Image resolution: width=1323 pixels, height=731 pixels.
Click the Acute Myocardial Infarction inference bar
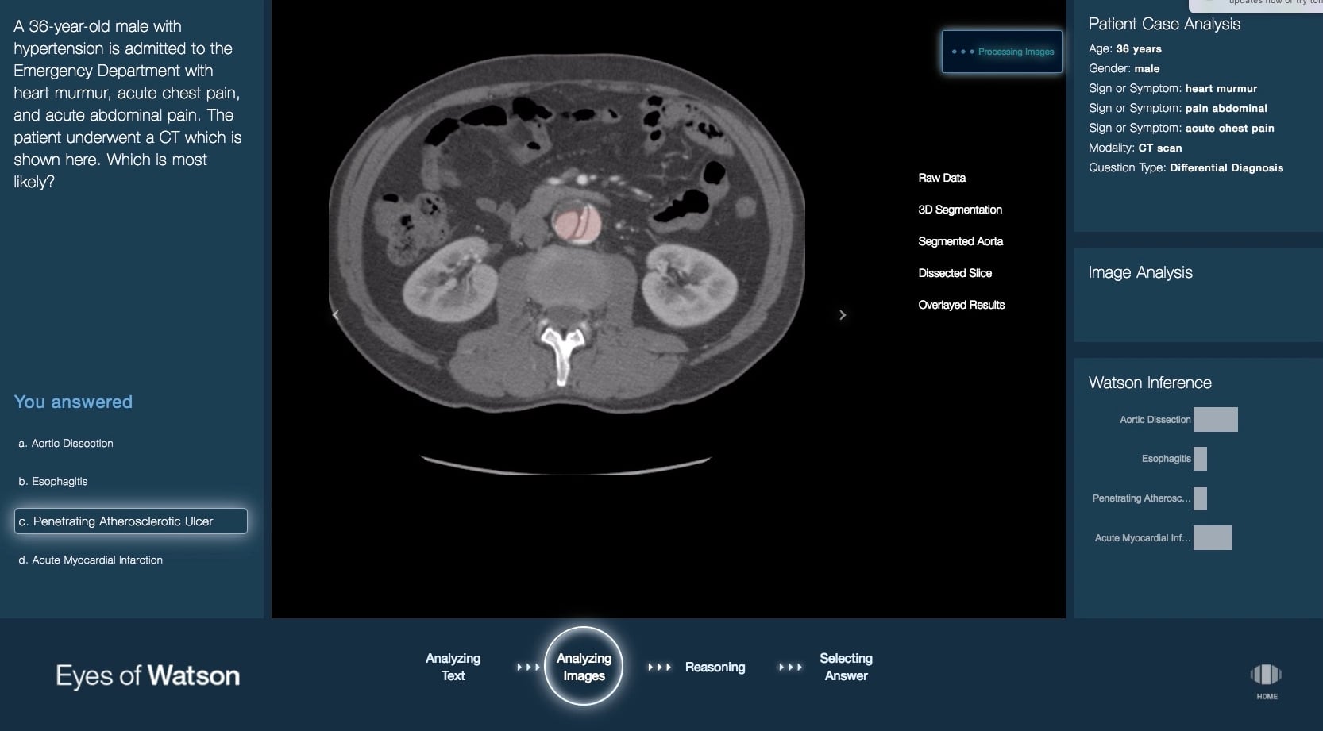1213,538
